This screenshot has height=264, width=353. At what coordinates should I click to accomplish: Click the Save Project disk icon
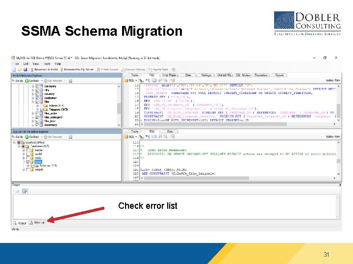[25, 69]
